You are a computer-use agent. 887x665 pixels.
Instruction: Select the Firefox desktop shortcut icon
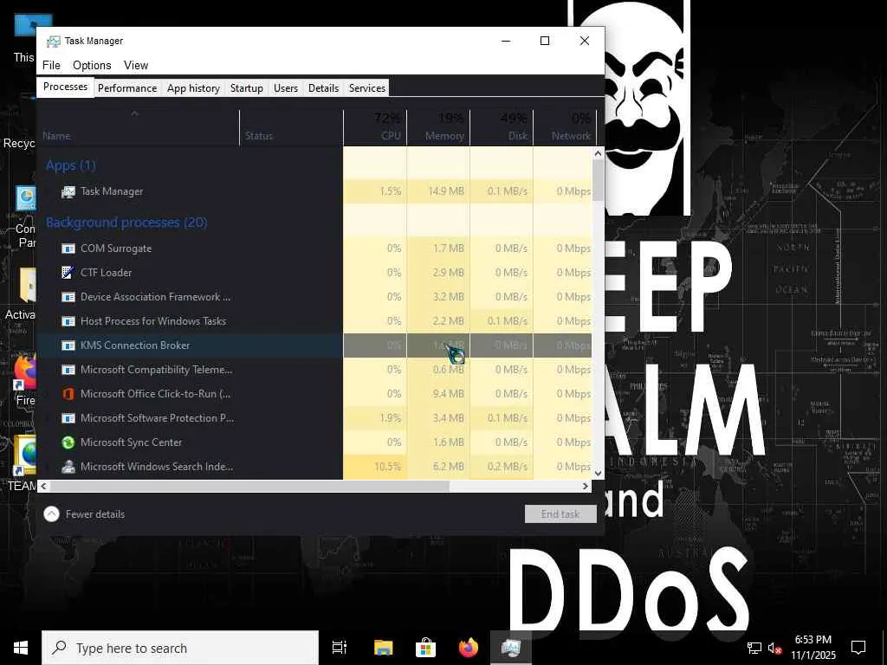pos(25,373)
